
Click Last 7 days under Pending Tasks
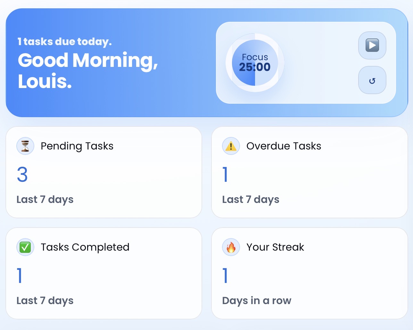pyautogui.click(x=45, y=199)
